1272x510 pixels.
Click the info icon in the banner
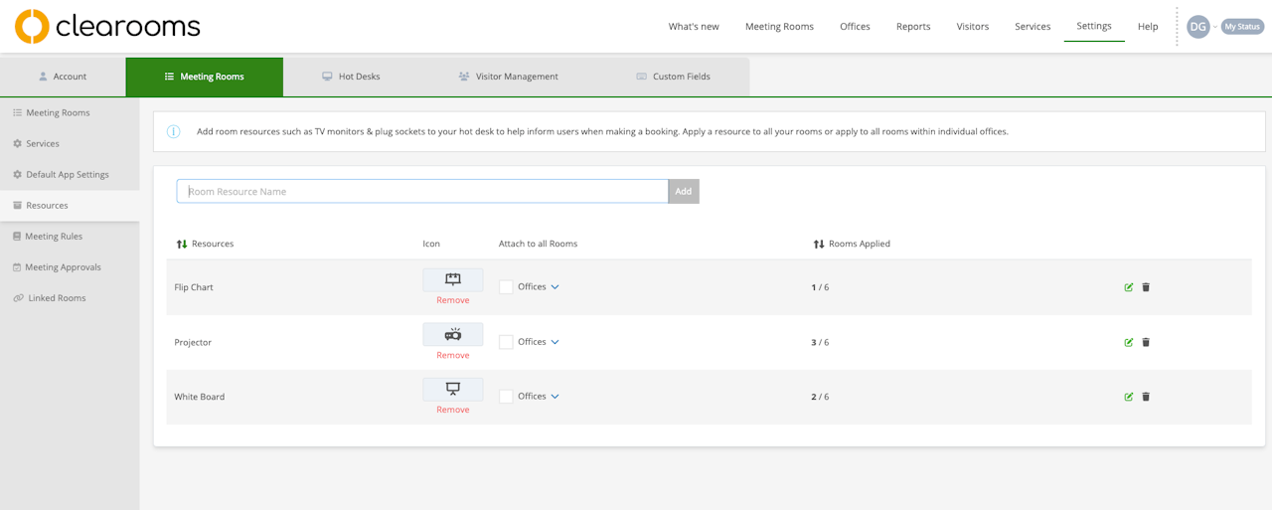[174, 131]
